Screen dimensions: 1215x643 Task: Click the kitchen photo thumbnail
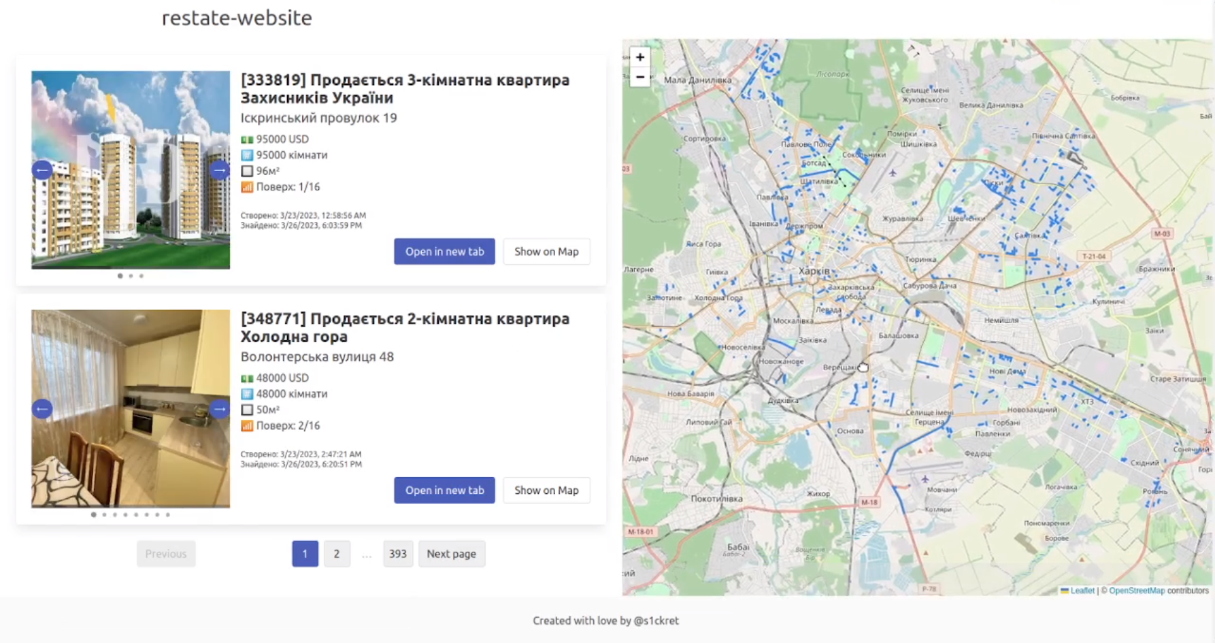click(x=131, y=408)
